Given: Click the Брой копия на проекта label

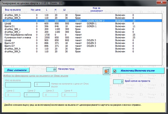Looking at the screenshot, I should coord(137,81).
